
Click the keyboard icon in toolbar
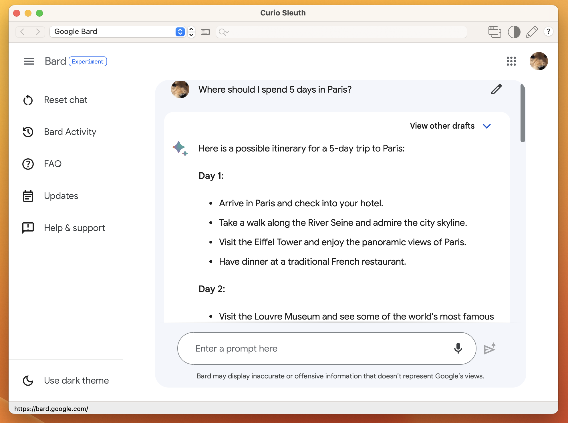tap(205, 32)
